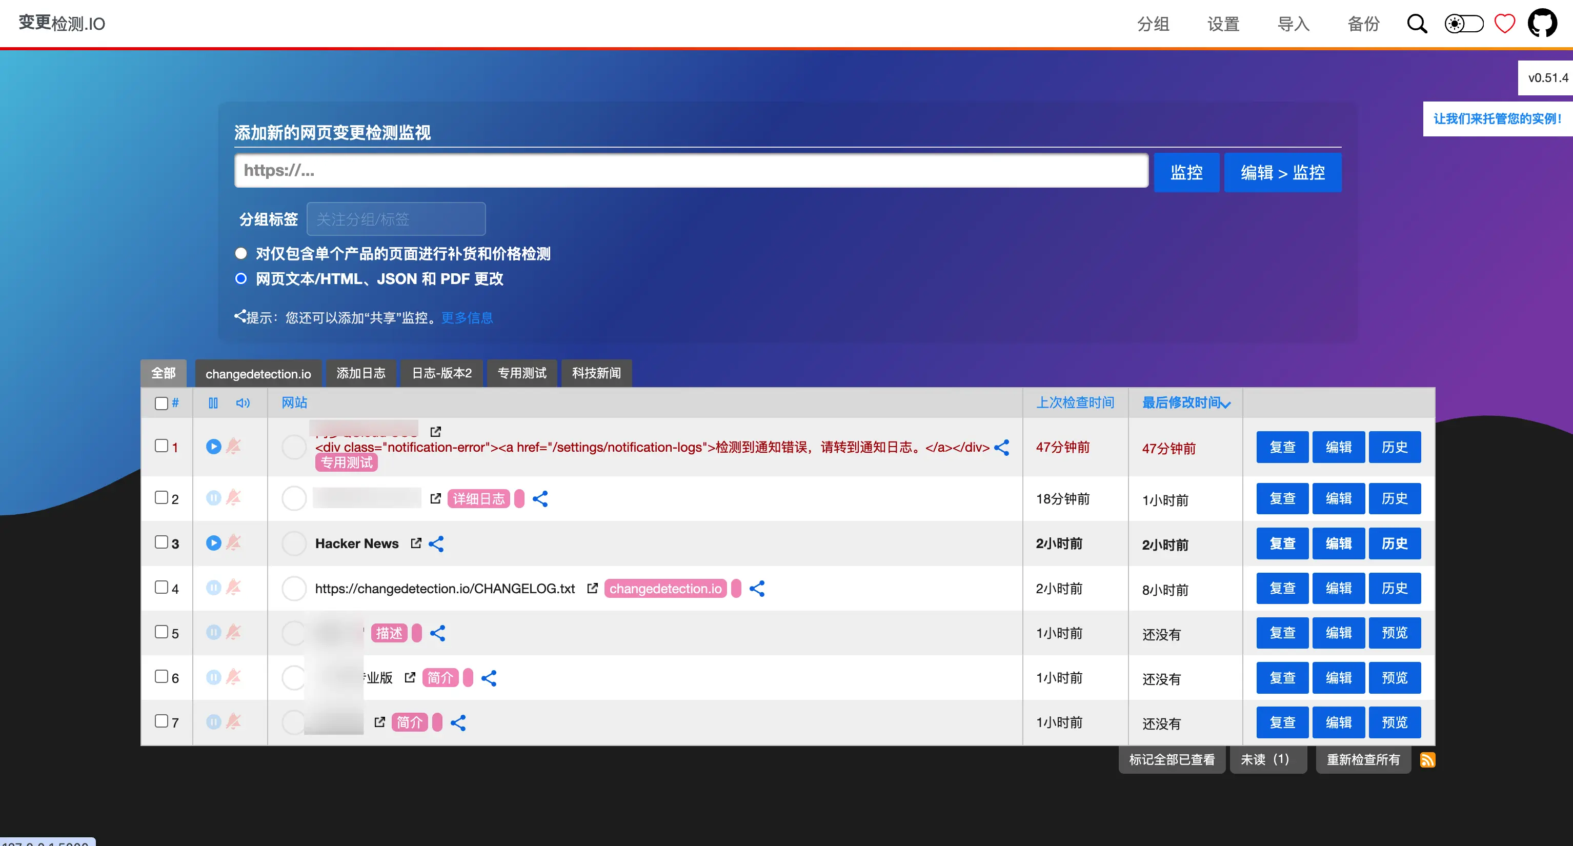This screenshot has width=1573, height=846.
Task: Select restock and price detection radio
Action: 241,253
